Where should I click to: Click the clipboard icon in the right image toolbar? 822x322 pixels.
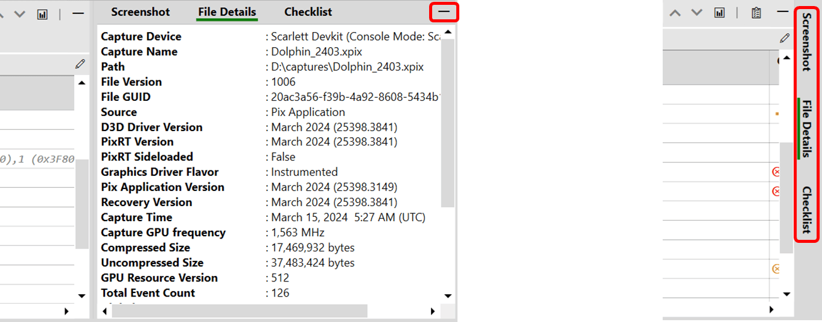(756, 13)
